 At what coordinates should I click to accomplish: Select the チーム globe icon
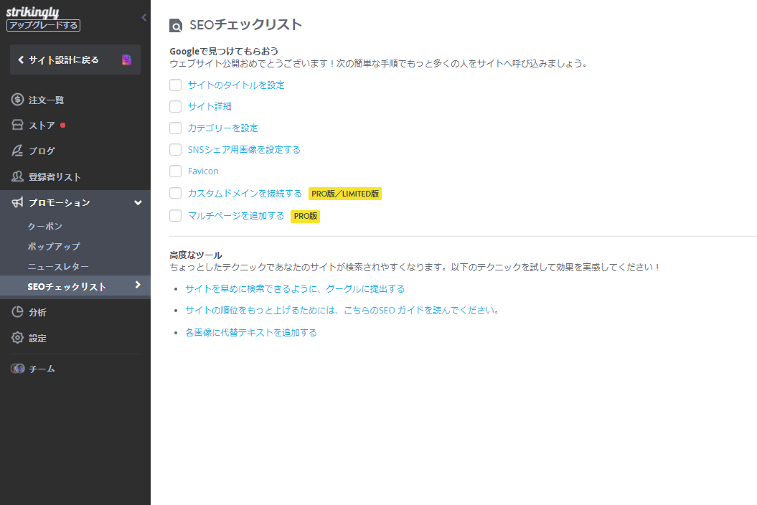[x=16, y=369]
